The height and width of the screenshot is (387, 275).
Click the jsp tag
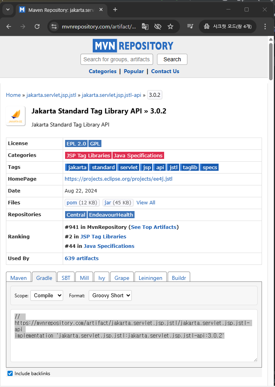point(146,167)
